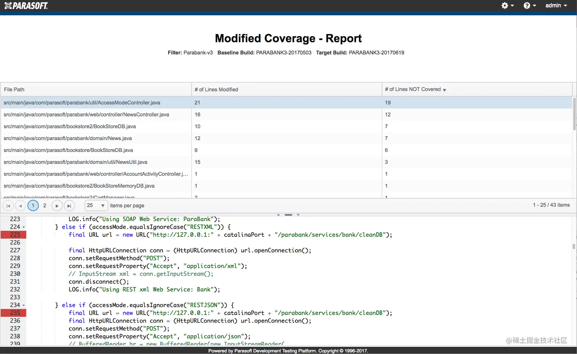Select domain/News.java row

(286, 138)
